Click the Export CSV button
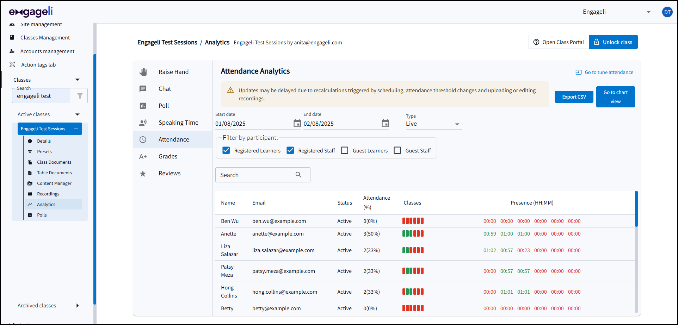This screenshot has width=678, height=325. coord(574,97)
